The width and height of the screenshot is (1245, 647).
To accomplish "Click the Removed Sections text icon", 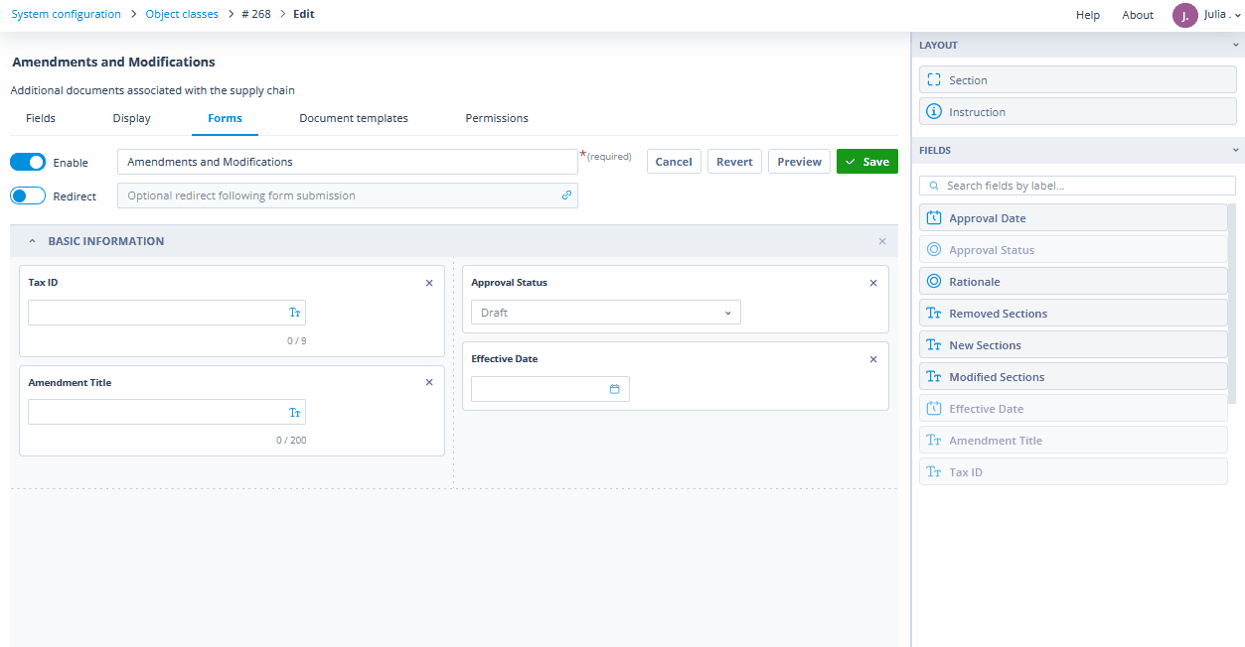I will coord(934,314).
